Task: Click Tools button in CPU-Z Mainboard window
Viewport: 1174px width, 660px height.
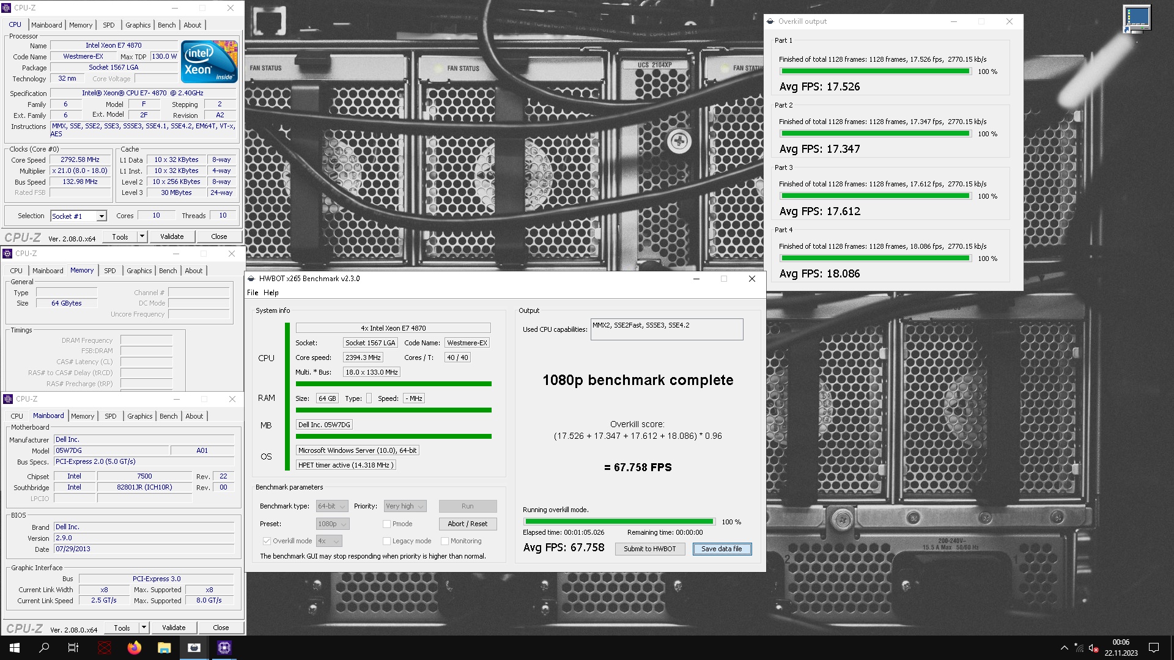Action: (122, 628)
